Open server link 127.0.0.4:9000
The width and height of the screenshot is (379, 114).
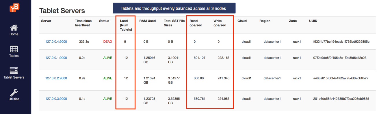point(56,42)
